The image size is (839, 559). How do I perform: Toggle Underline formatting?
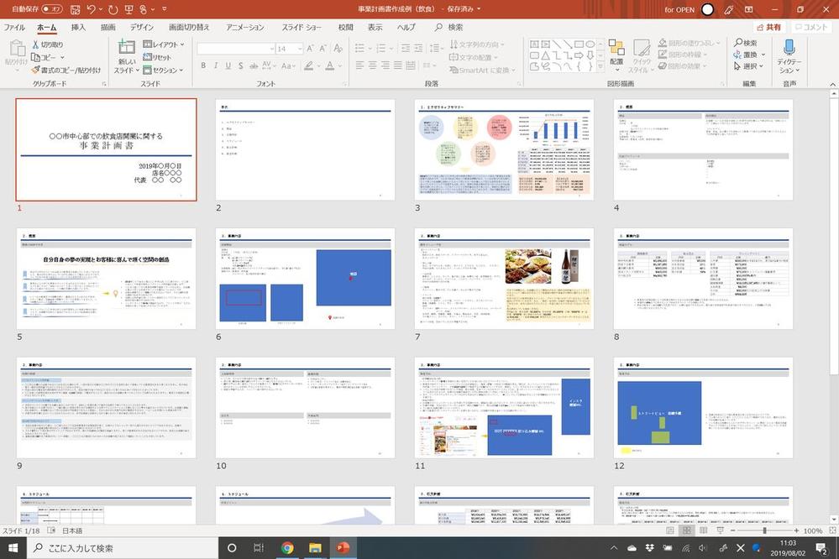point(228,65)
